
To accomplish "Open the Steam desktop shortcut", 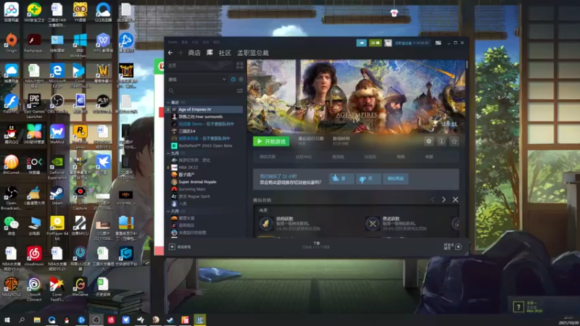I will [x=57, y=196].
